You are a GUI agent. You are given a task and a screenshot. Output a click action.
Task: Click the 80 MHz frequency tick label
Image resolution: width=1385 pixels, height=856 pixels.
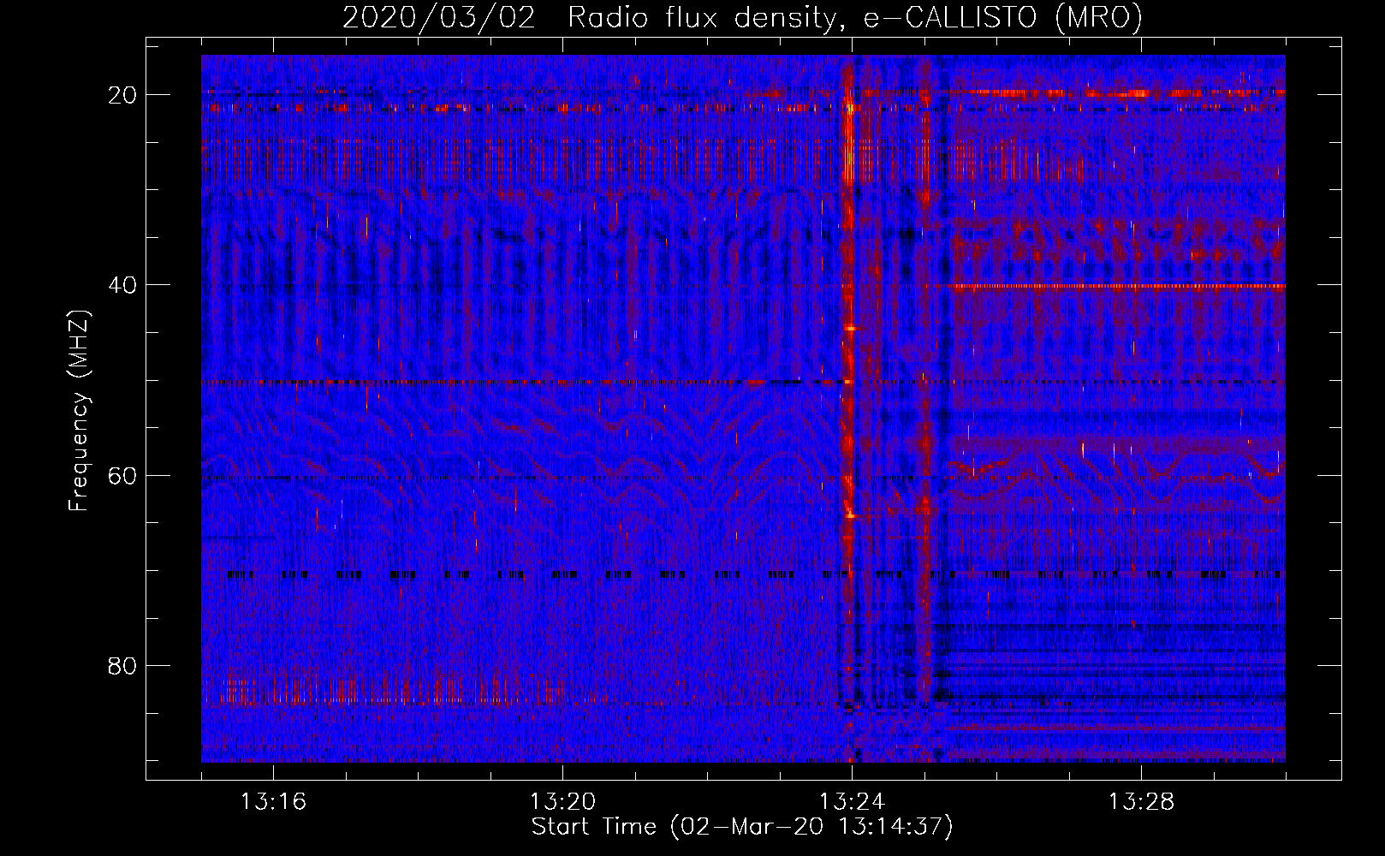pyautogui.click(x=122, y=665)
